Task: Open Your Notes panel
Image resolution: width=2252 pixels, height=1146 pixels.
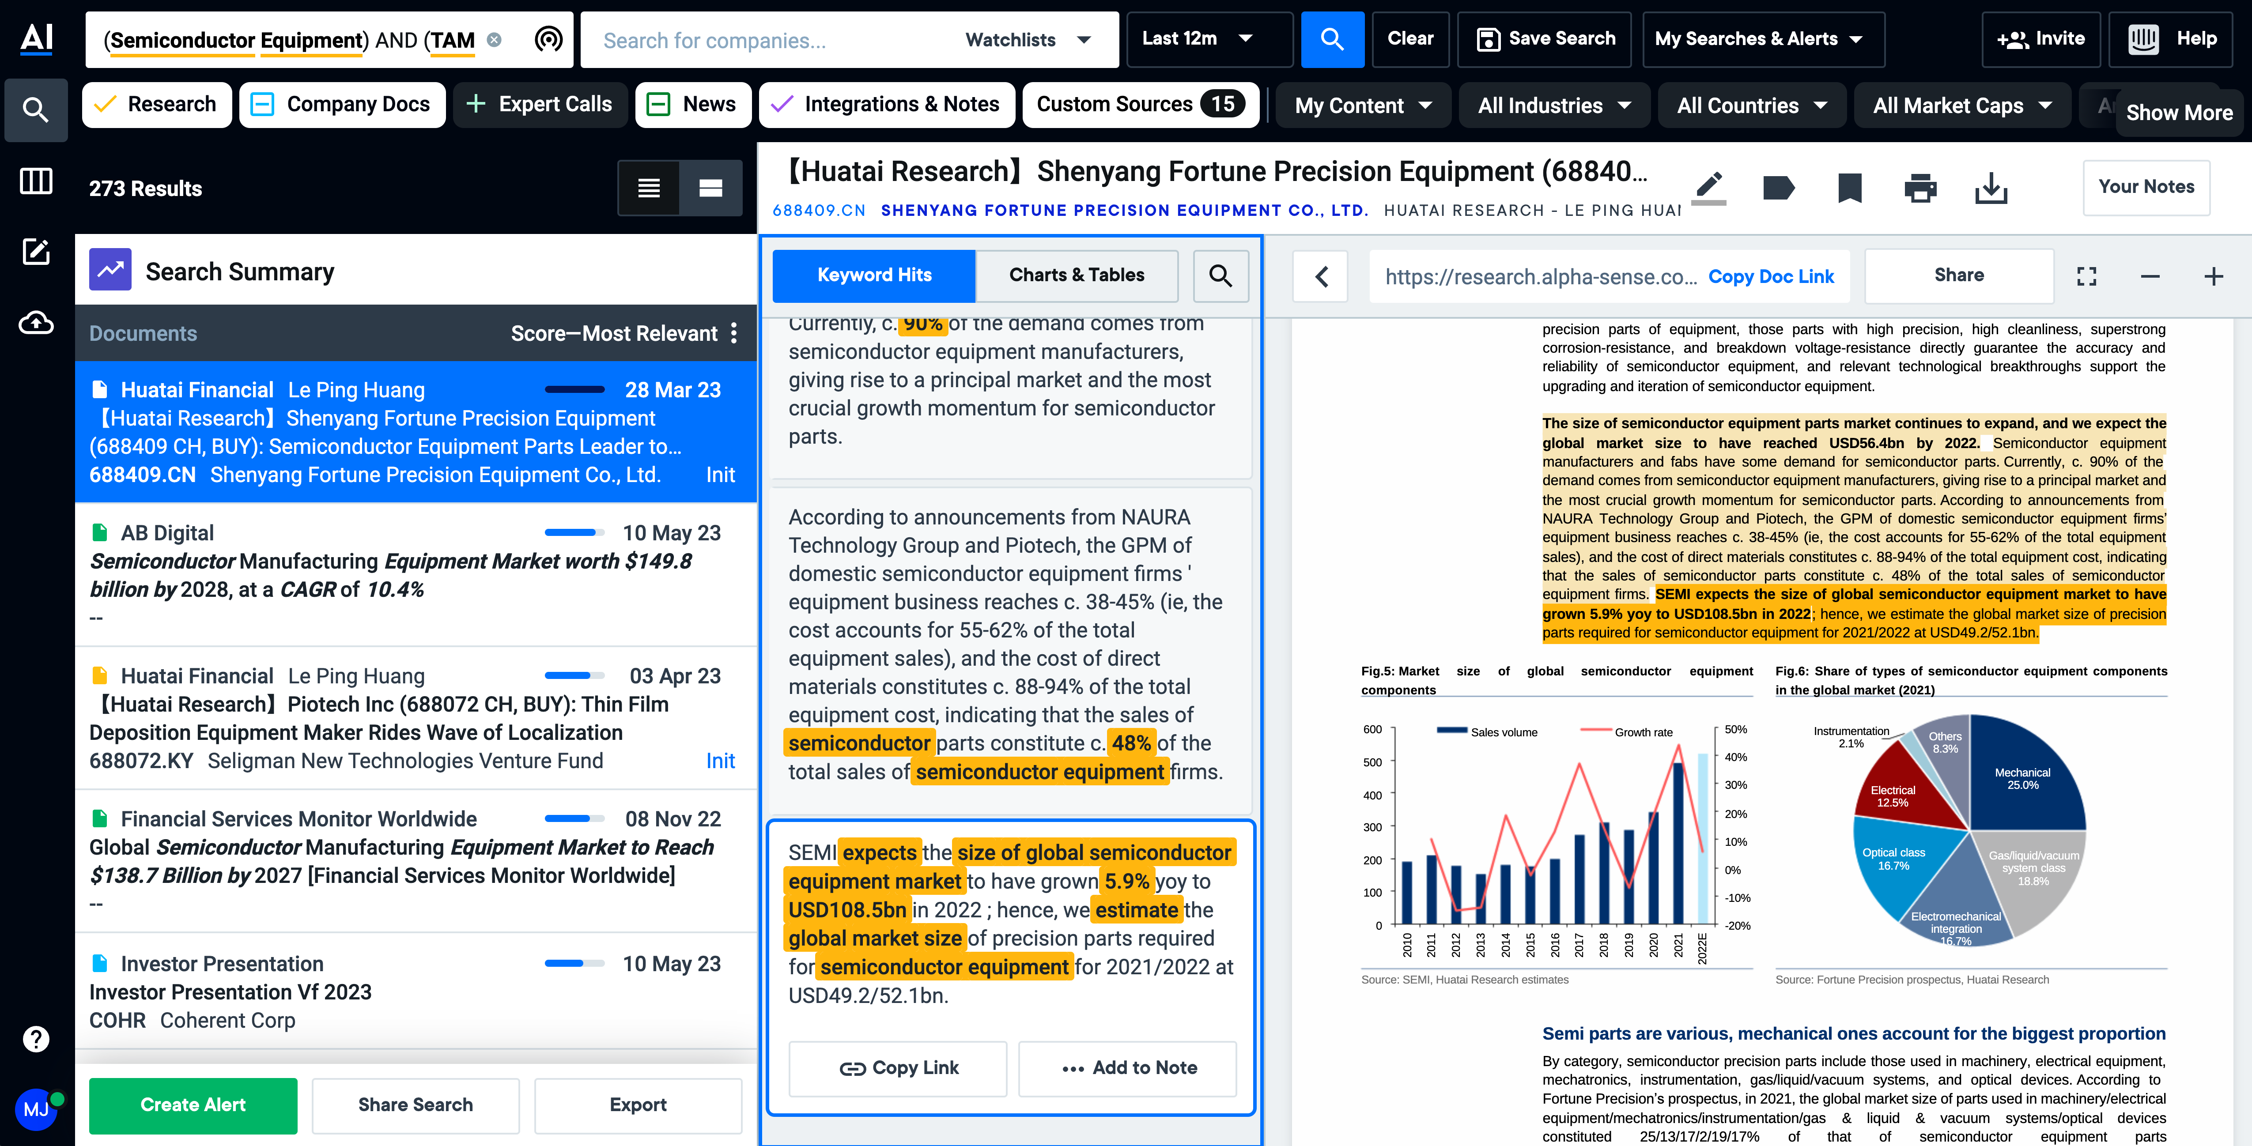Action: click(2146, 187)
